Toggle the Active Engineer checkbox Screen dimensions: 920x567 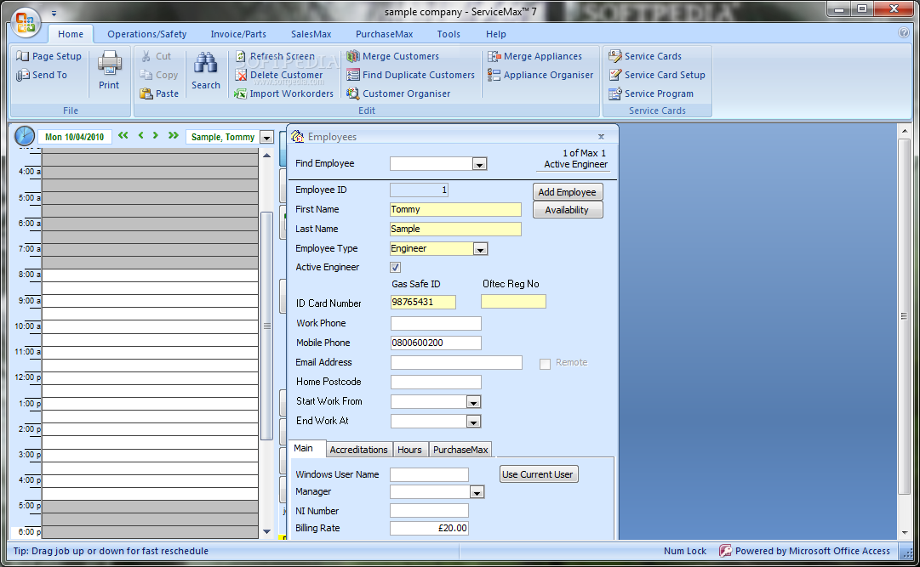coord(396,268)
